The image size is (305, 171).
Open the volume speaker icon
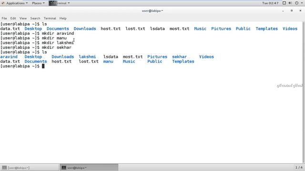click(290, 3)
